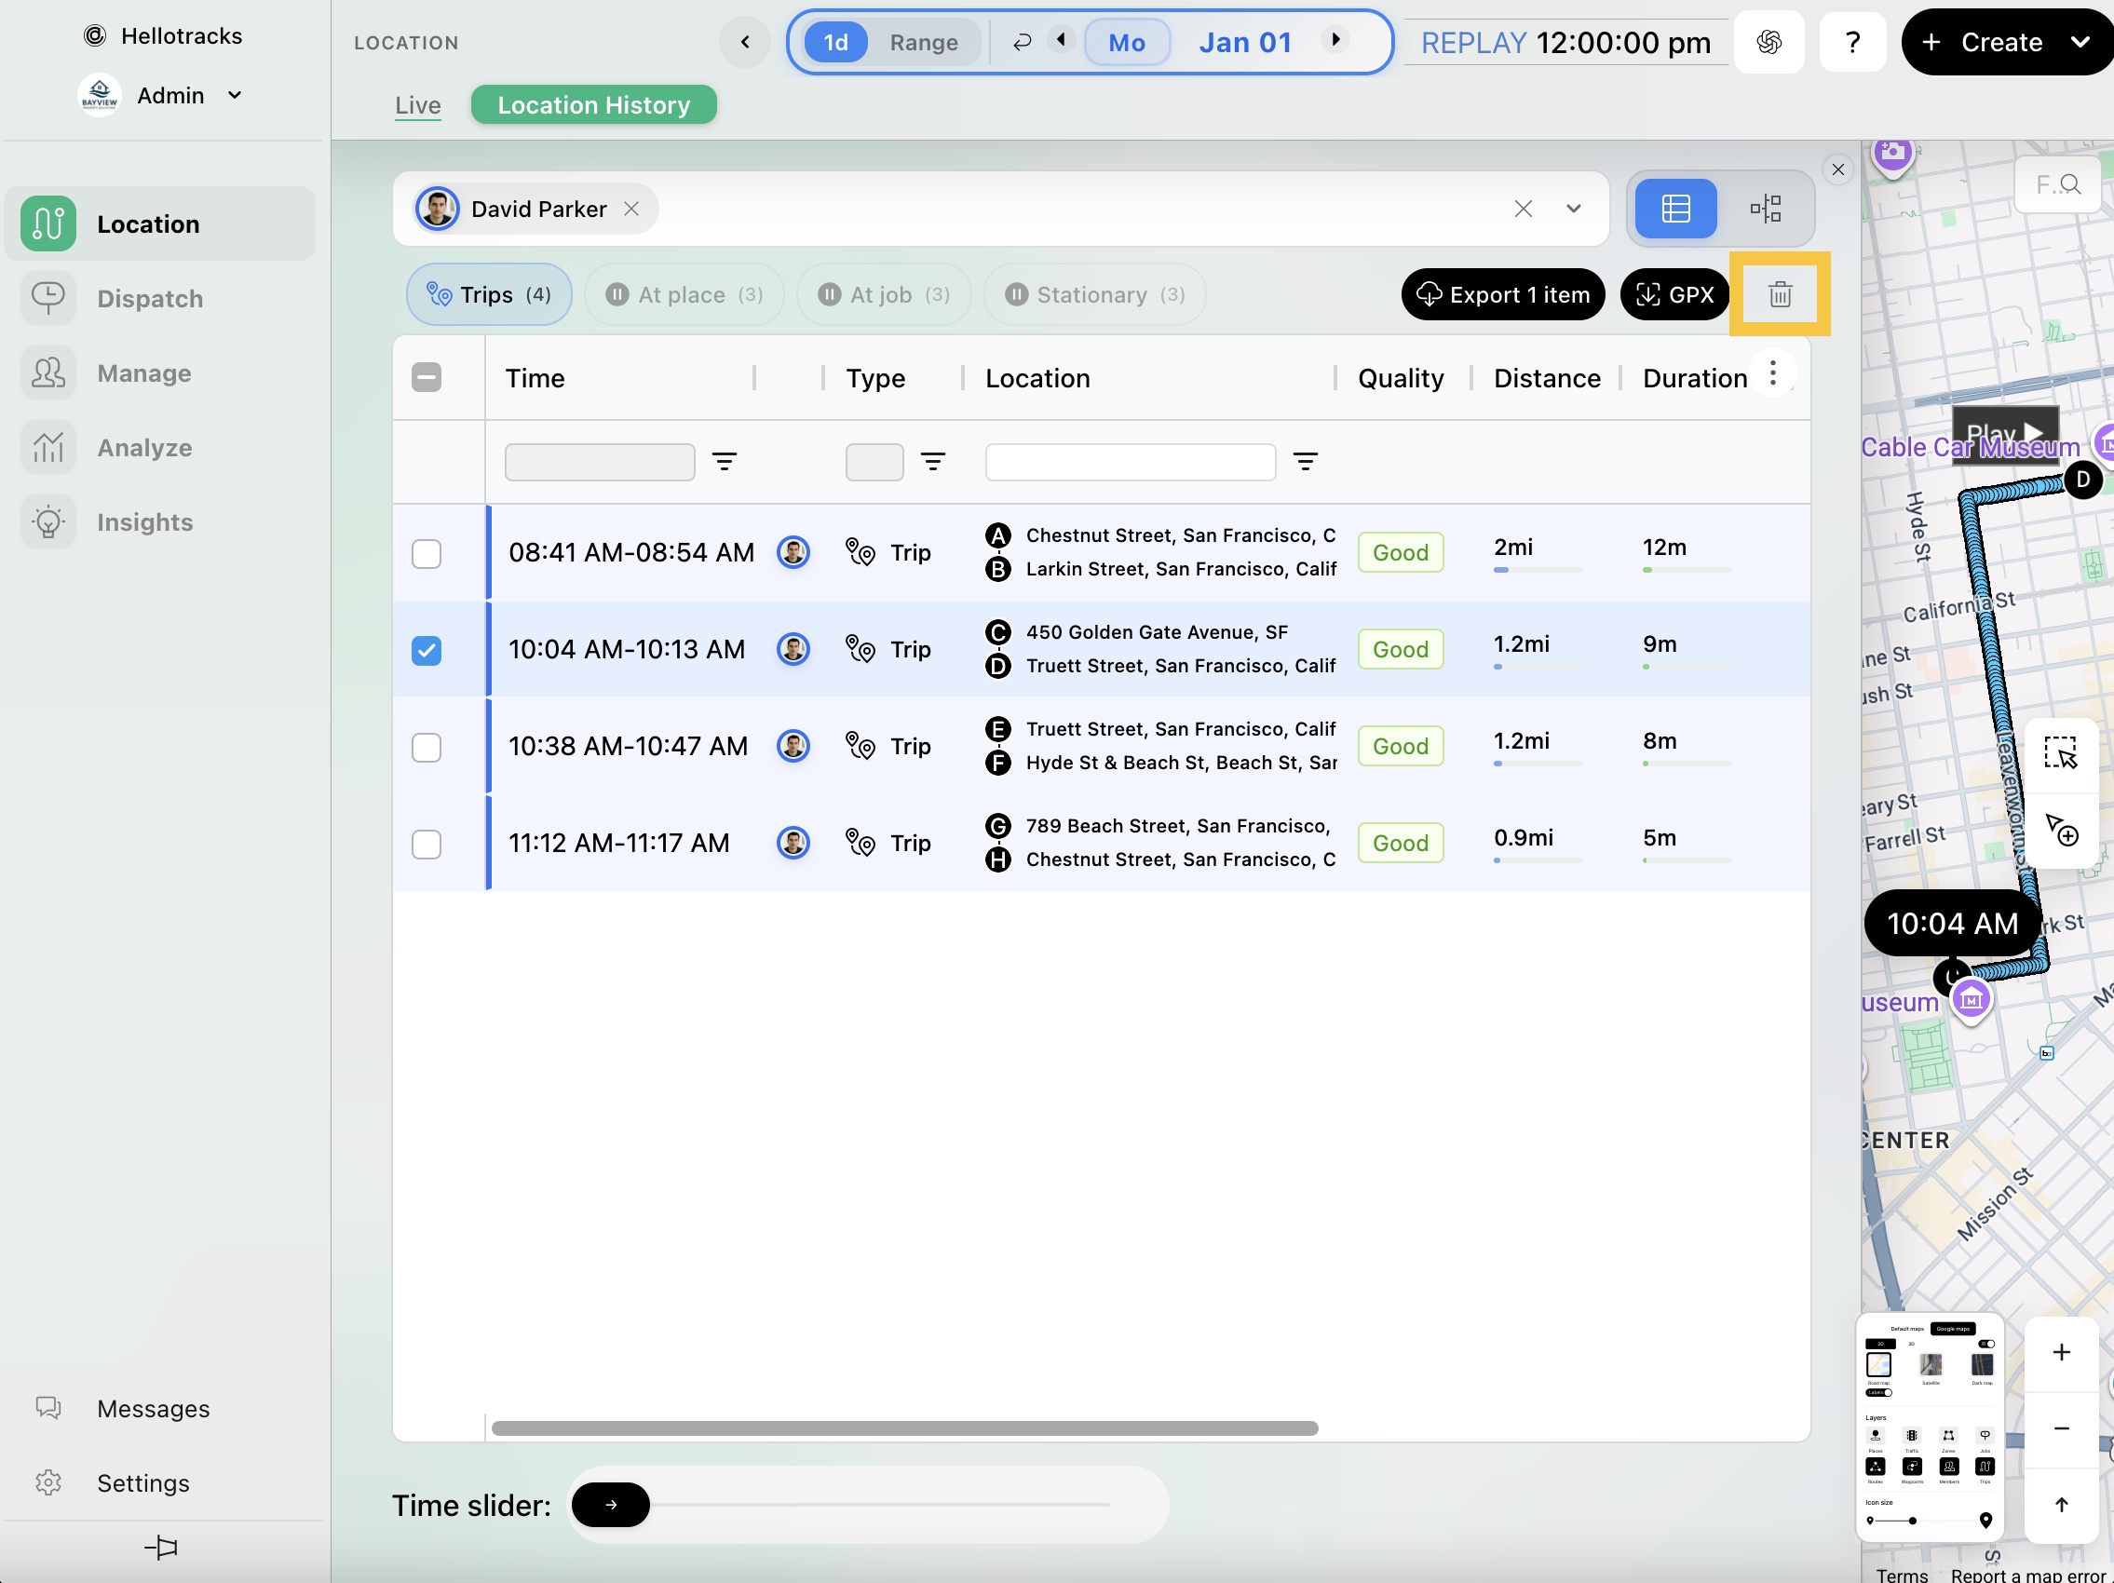
Task: Switch to timeline tree view icon
Action: (1764, 209)
